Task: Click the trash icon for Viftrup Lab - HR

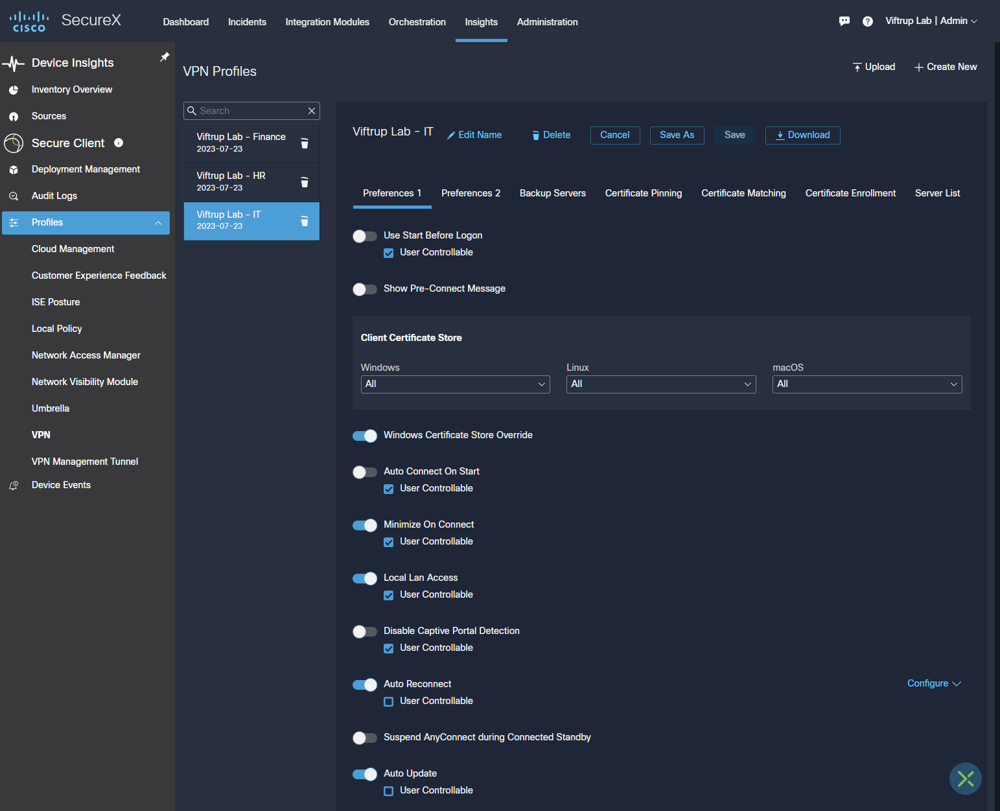Action: click(x=305, y=182)
